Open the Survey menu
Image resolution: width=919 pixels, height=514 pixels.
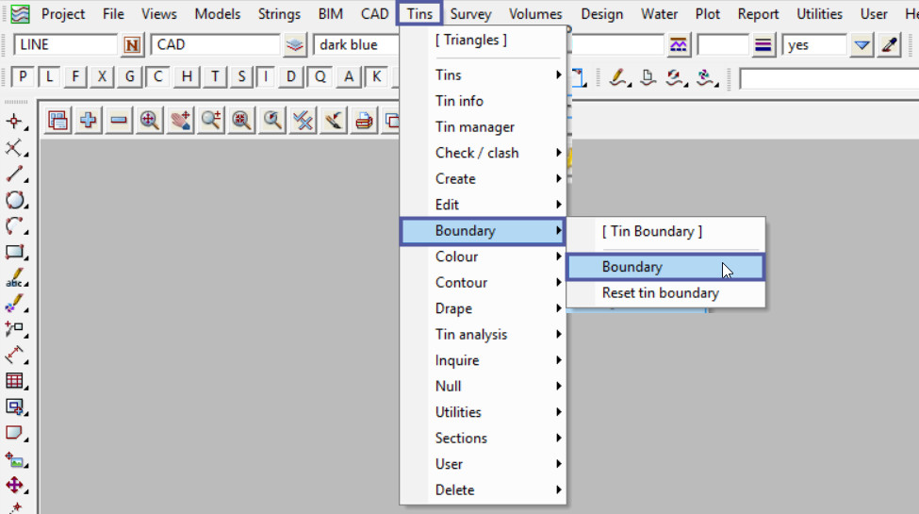tap(470, 14)
